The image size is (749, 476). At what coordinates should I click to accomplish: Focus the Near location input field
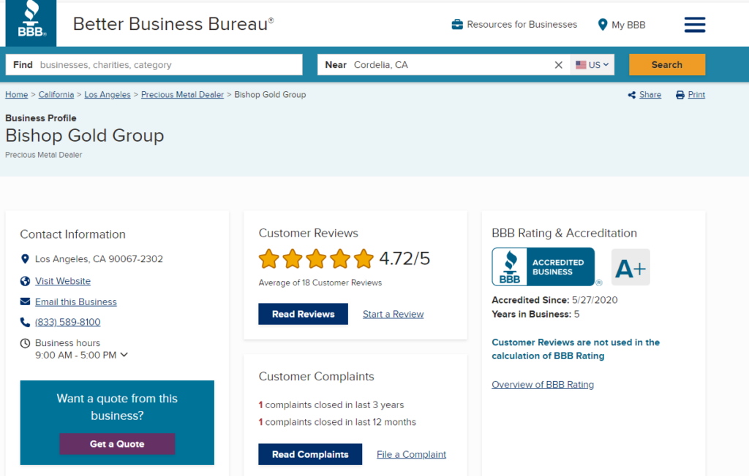click(444, 65)
